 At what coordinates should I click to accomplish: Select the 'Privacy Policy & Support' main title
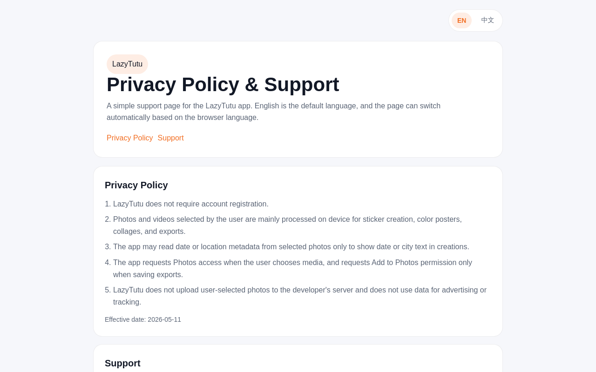pos(223,85)
